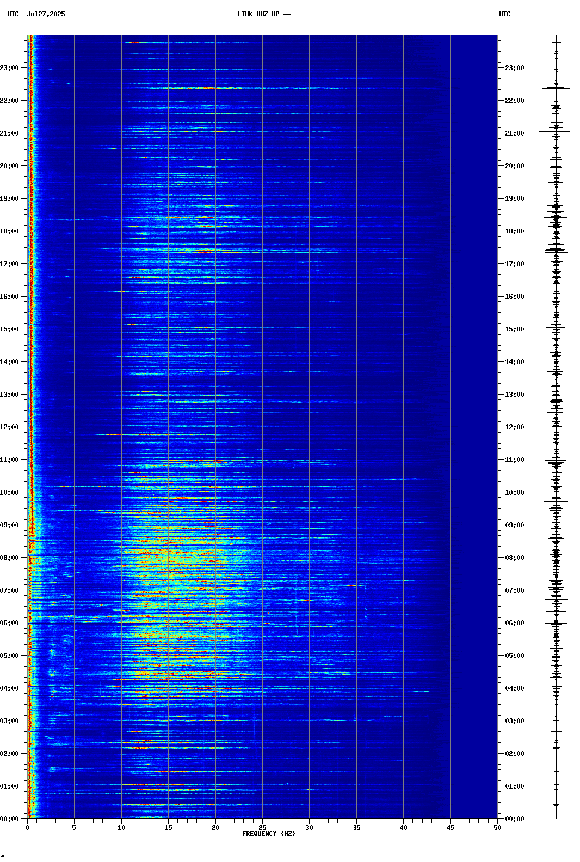
Task: Select 13:00 on the left time axis
Action: pyautogui.click(x=9, y=395)
